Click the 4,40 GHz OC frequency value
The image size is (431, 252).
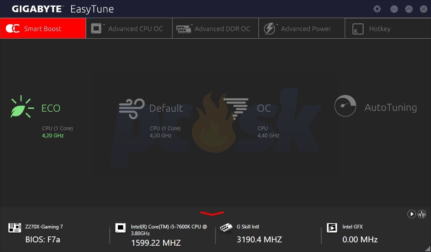268,136
